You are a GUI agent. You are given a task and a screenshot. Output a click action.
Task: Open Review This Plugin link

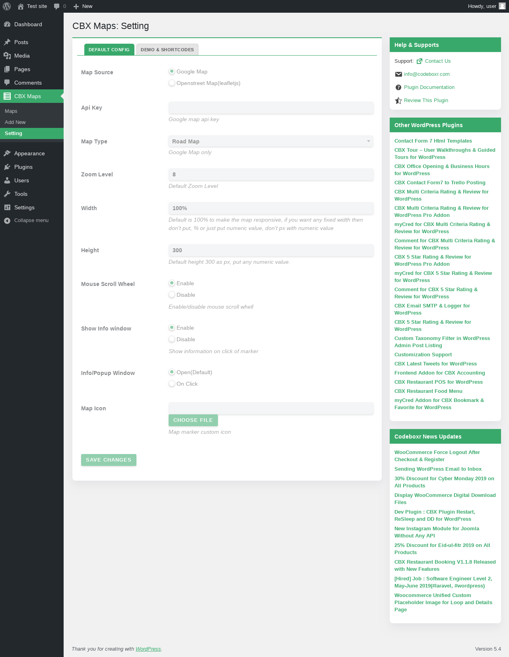426,100
